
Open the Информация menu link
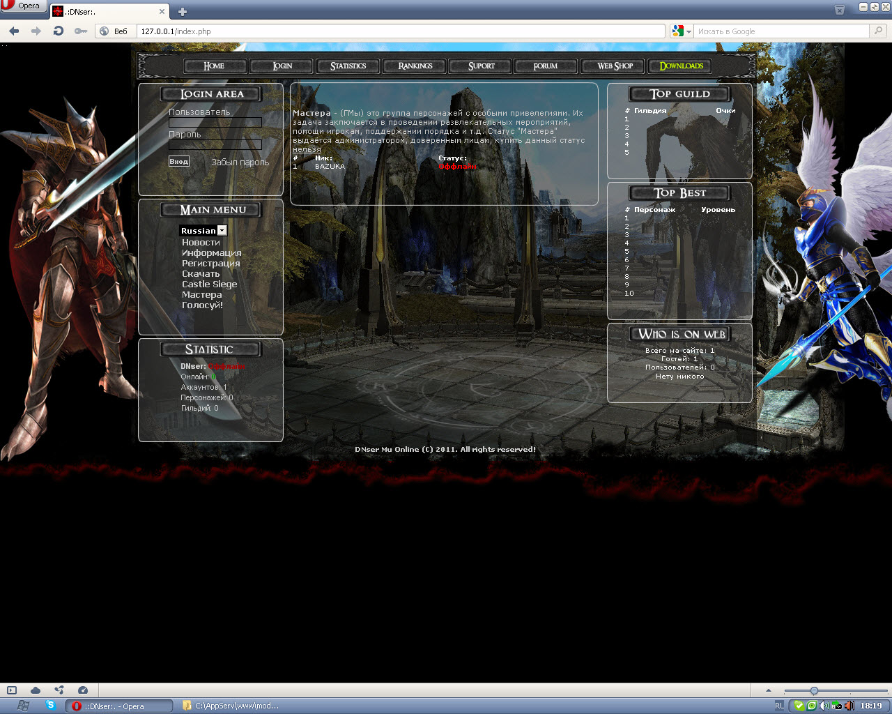point(212,253)
